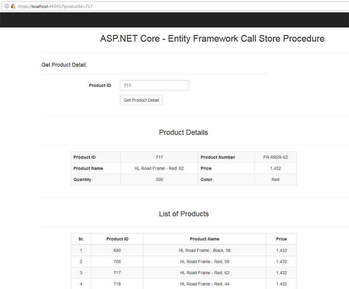
Task: Click the ASP.NET Core page heading
Action: [x=212, y=38]
